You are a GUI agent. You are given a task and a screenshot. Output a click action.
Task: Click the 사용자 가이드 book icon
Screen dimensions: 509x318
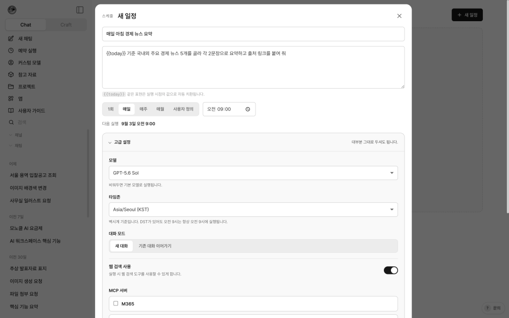click(11, 111)
